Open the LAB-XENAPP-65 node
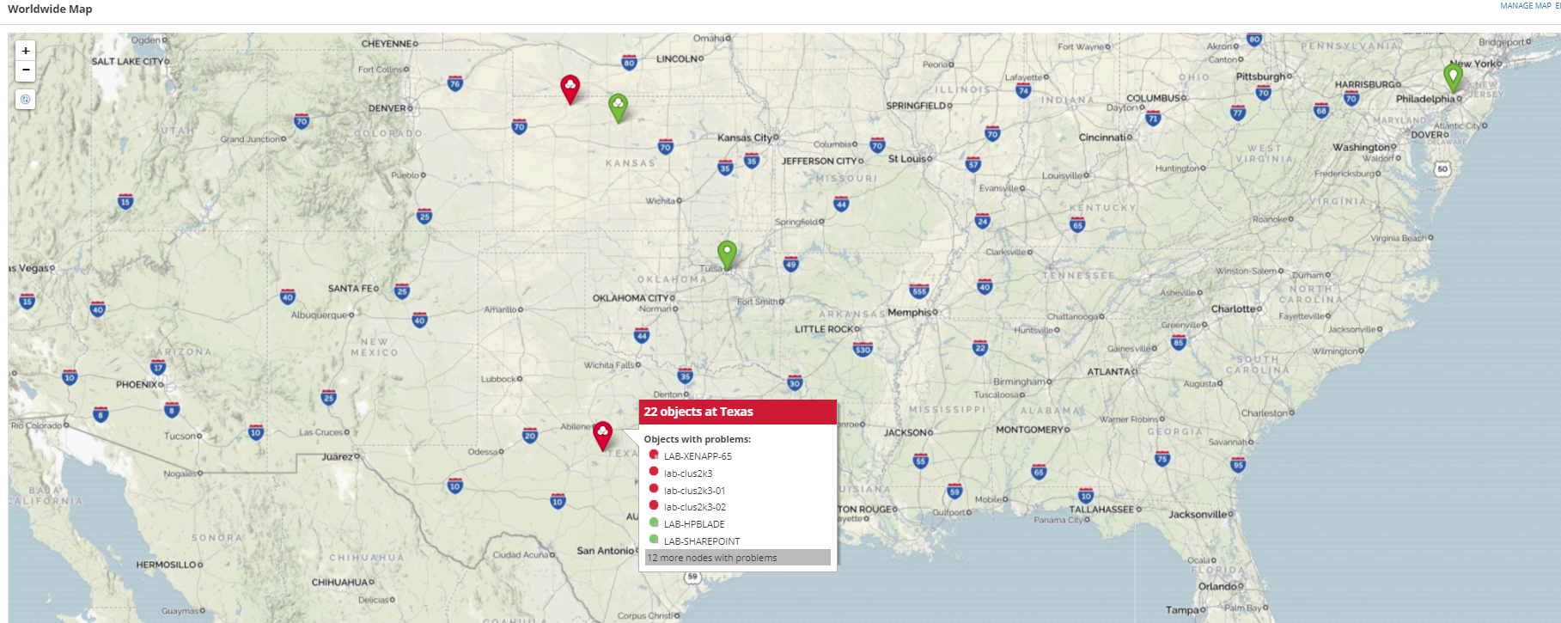 (698, 456)
